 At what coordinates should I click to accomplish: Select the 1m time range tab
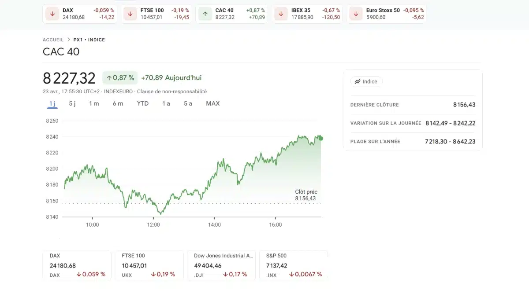pyautogui.click(x=94, y=103)
